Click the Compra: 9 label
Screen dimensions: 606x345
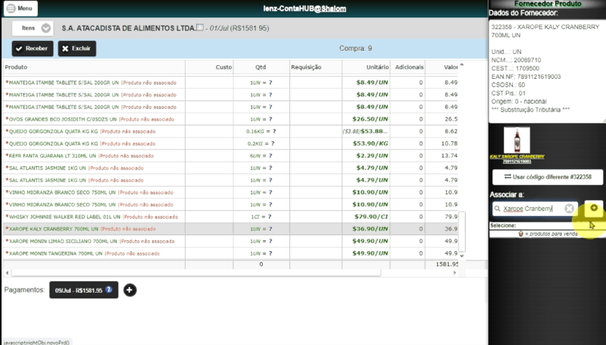coord(355,49)
